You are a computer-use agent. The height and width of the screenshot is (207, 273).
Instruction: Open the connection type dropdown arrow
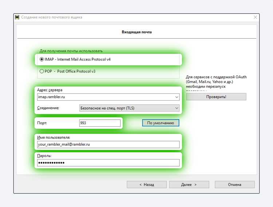pos(177,108)
